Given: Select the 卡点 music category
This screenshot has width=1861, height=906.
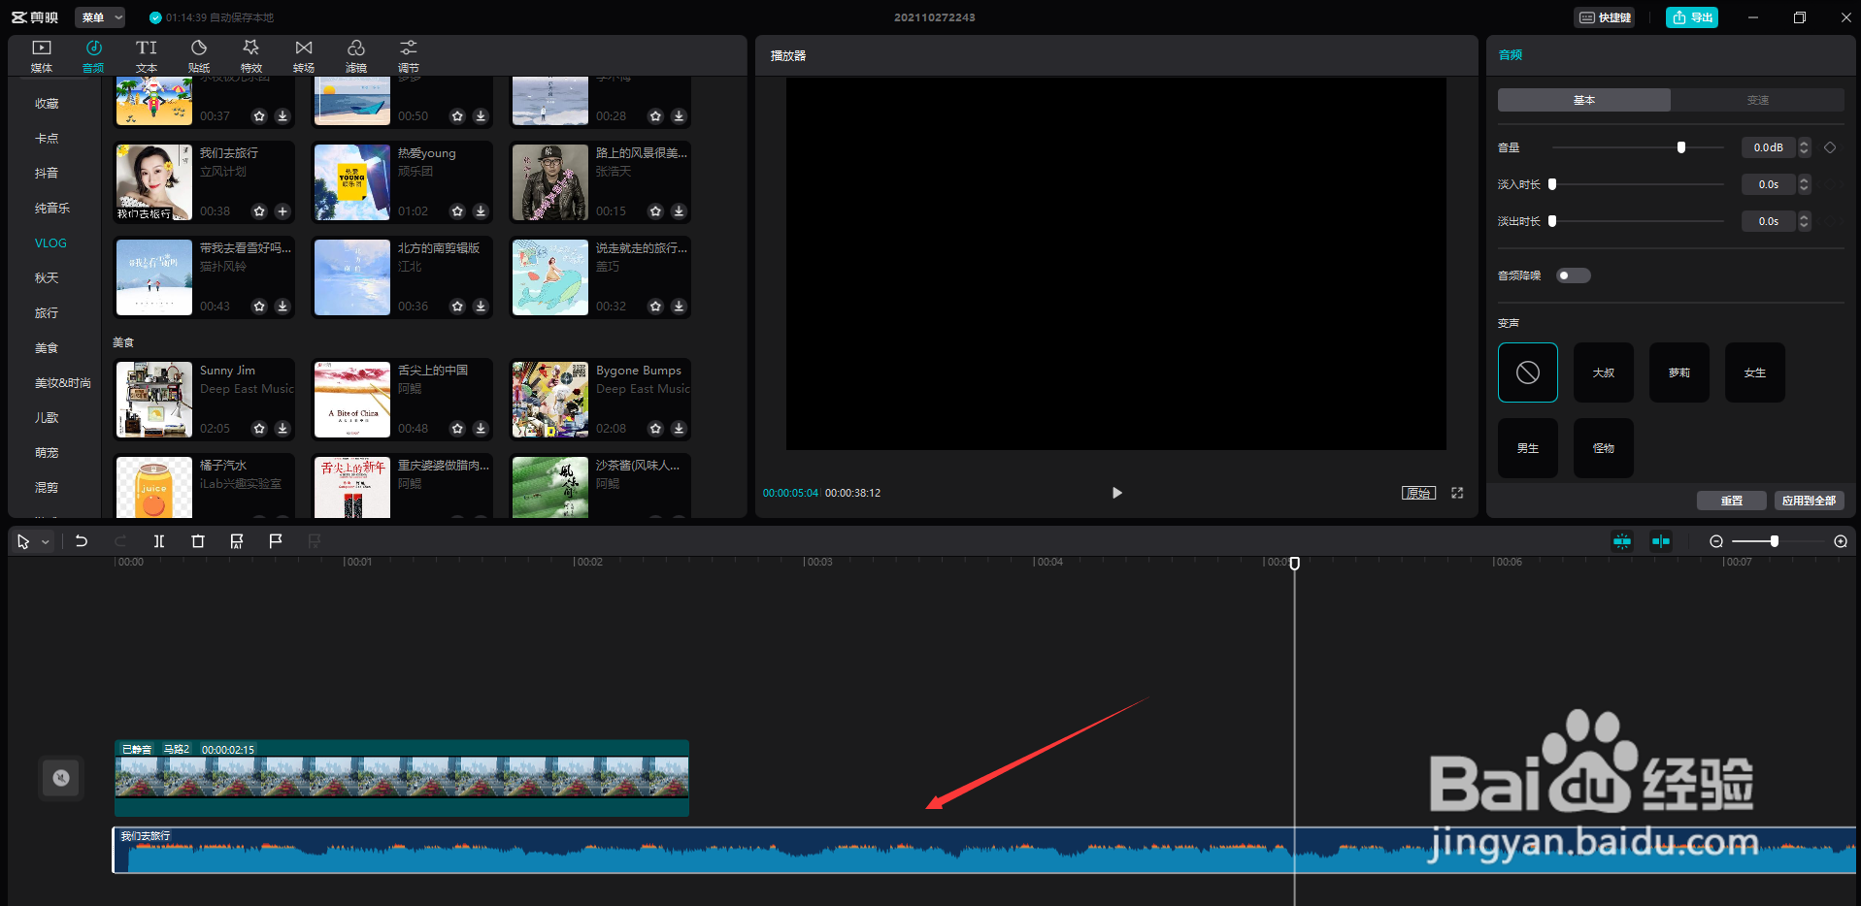Looking at the screenshot, I should pos(47,139).
